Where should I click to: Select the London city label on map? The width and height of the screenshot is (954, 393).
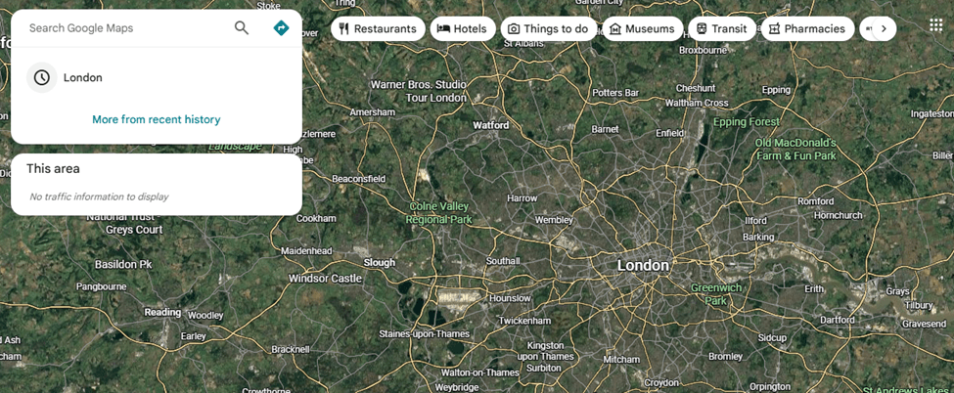643,265
